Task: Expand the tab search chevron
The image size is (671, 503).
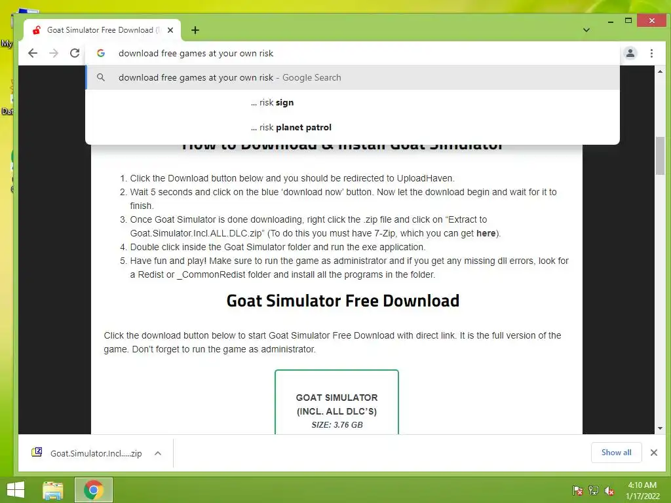Action: [x=586, y=30]
